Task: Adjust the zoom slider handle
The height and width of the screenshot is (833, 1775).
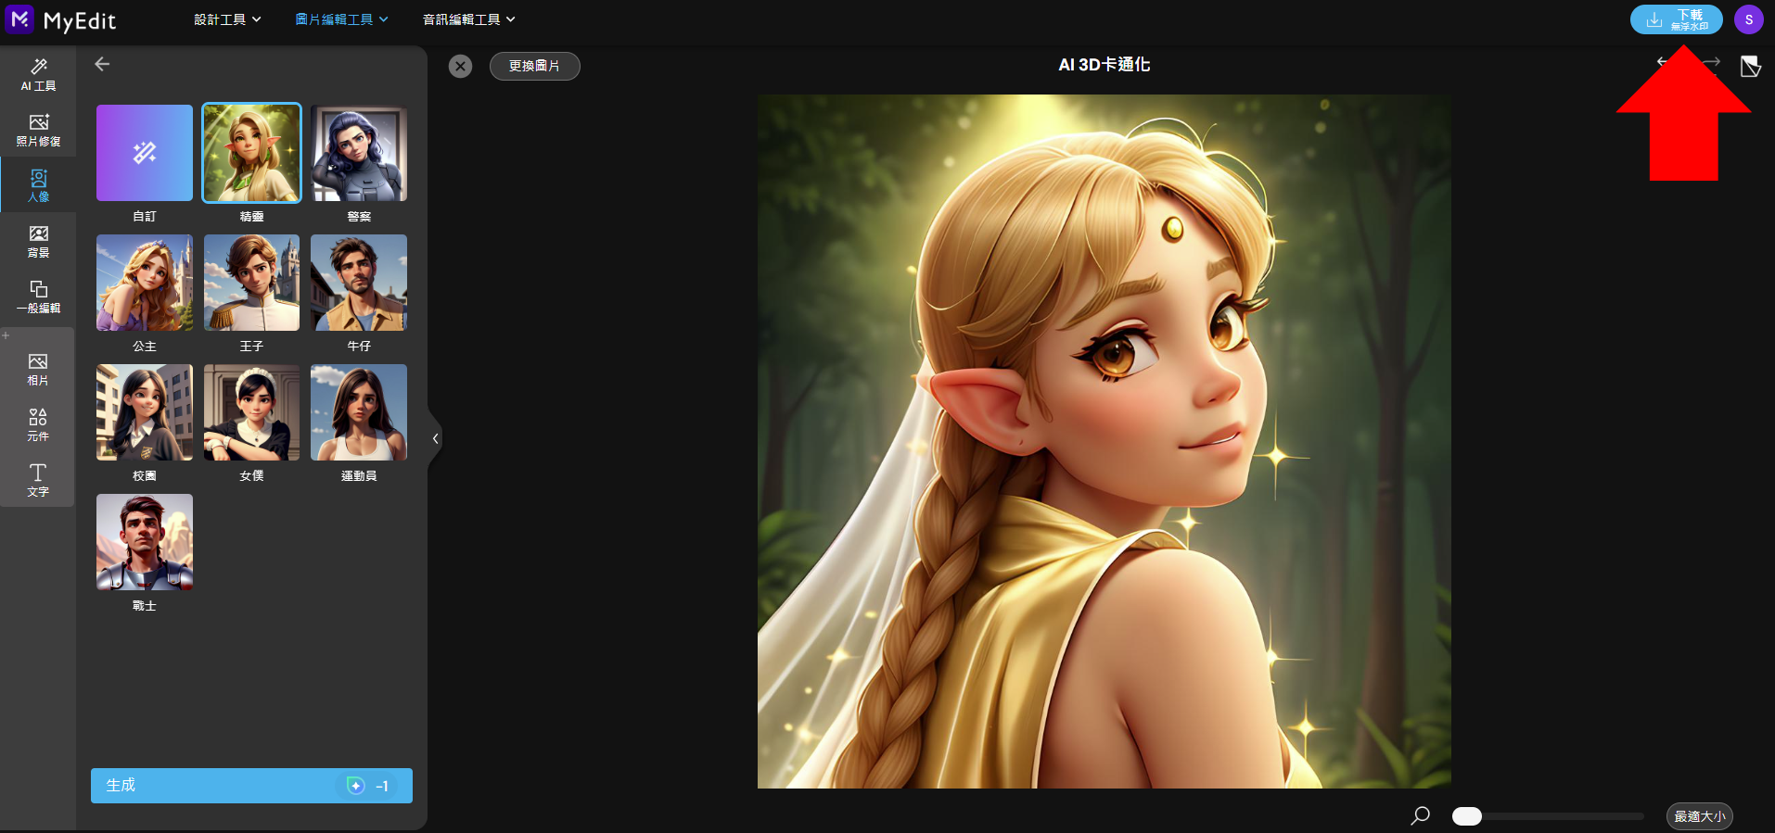Action: click(1466, 816)
